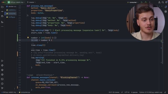Click process_new_message function name

pyautogui.click(x=41, y=6)
